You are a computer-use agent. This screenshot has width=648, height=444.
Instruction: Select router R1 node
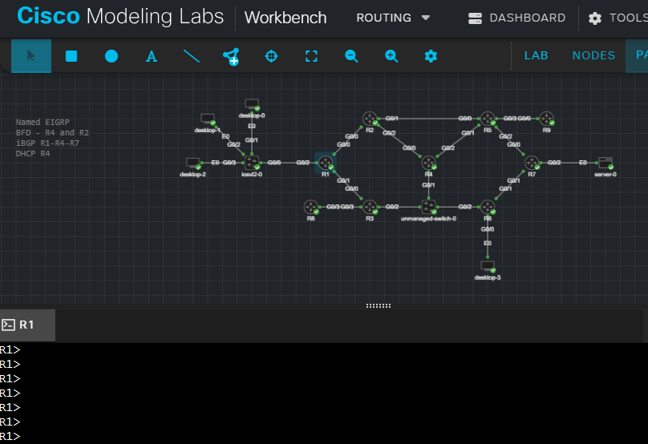tap(326, 163)
